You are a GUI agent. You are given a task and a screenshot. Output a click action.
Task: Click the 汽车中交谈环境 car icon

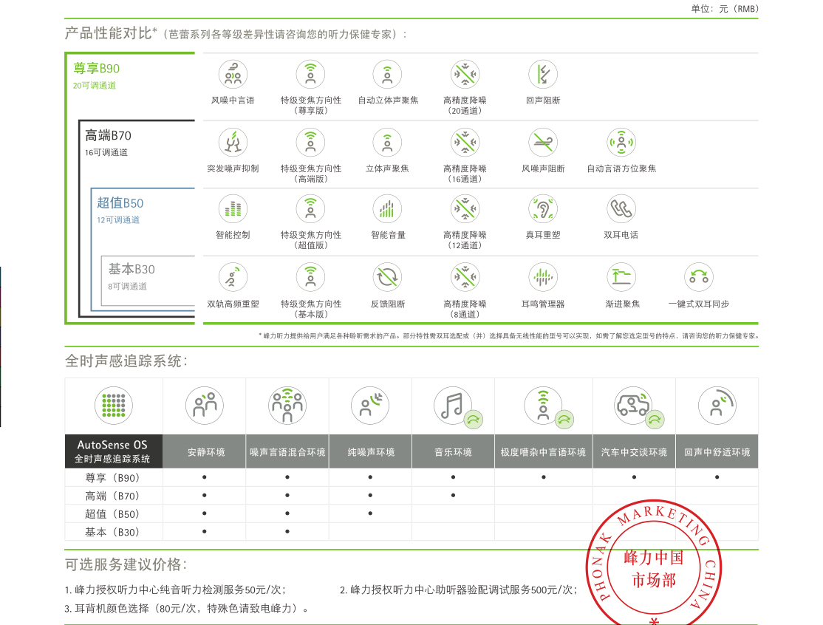634,406
